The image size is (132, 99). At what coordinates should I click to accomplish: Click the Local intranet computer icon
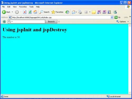[108, 96]
